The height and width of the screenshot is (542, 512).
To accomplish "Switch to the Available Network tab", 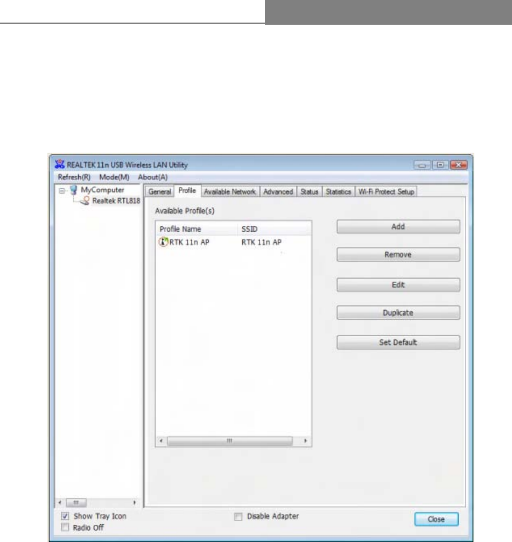I will point(230,191).
